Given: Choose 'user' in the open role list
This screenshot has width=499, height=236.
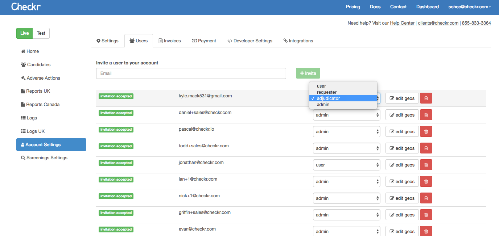Looking at the screenshot, I should tap(343, 86).
